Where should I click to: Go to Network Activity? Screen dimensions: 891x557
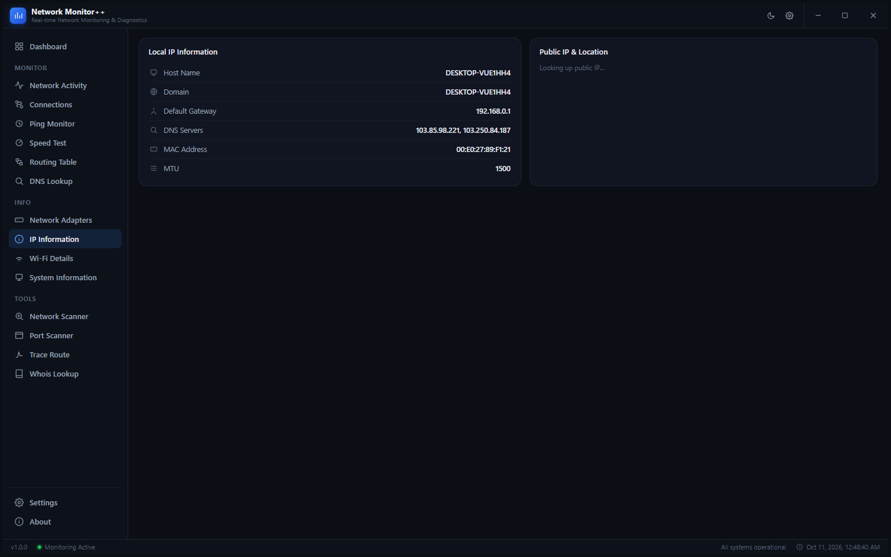[x=65, y=85]
